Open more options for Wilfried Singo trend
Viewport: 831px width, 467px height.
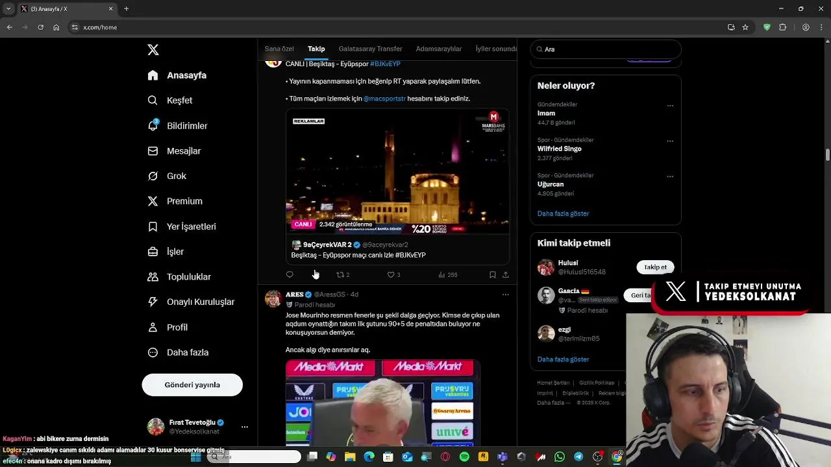point(670,141)
